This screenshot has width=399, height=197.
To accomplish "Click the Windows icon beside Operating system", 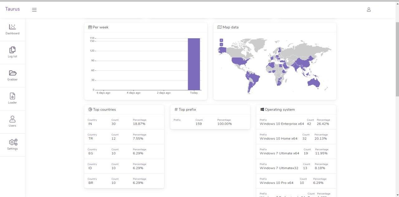I will [x=262, y=110].
